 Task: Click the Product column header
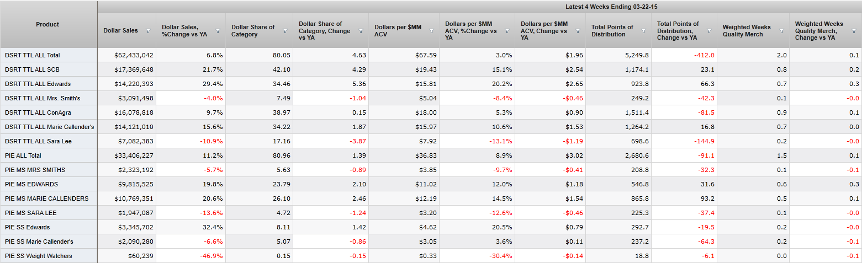point(47,24)
